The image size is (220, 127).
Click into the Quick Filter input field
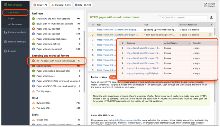[185, 17]
